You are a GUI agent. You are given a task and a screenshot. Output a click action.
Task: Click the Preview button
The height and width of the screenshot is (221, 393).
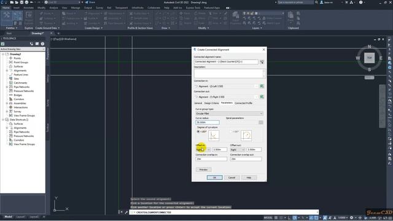(203, 169)
